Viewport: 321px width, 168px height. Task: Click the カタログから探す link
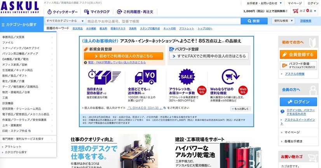16,152
